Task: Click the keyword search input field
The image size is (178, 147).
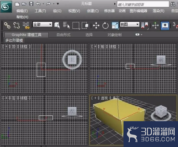Action: click(143, 4)
